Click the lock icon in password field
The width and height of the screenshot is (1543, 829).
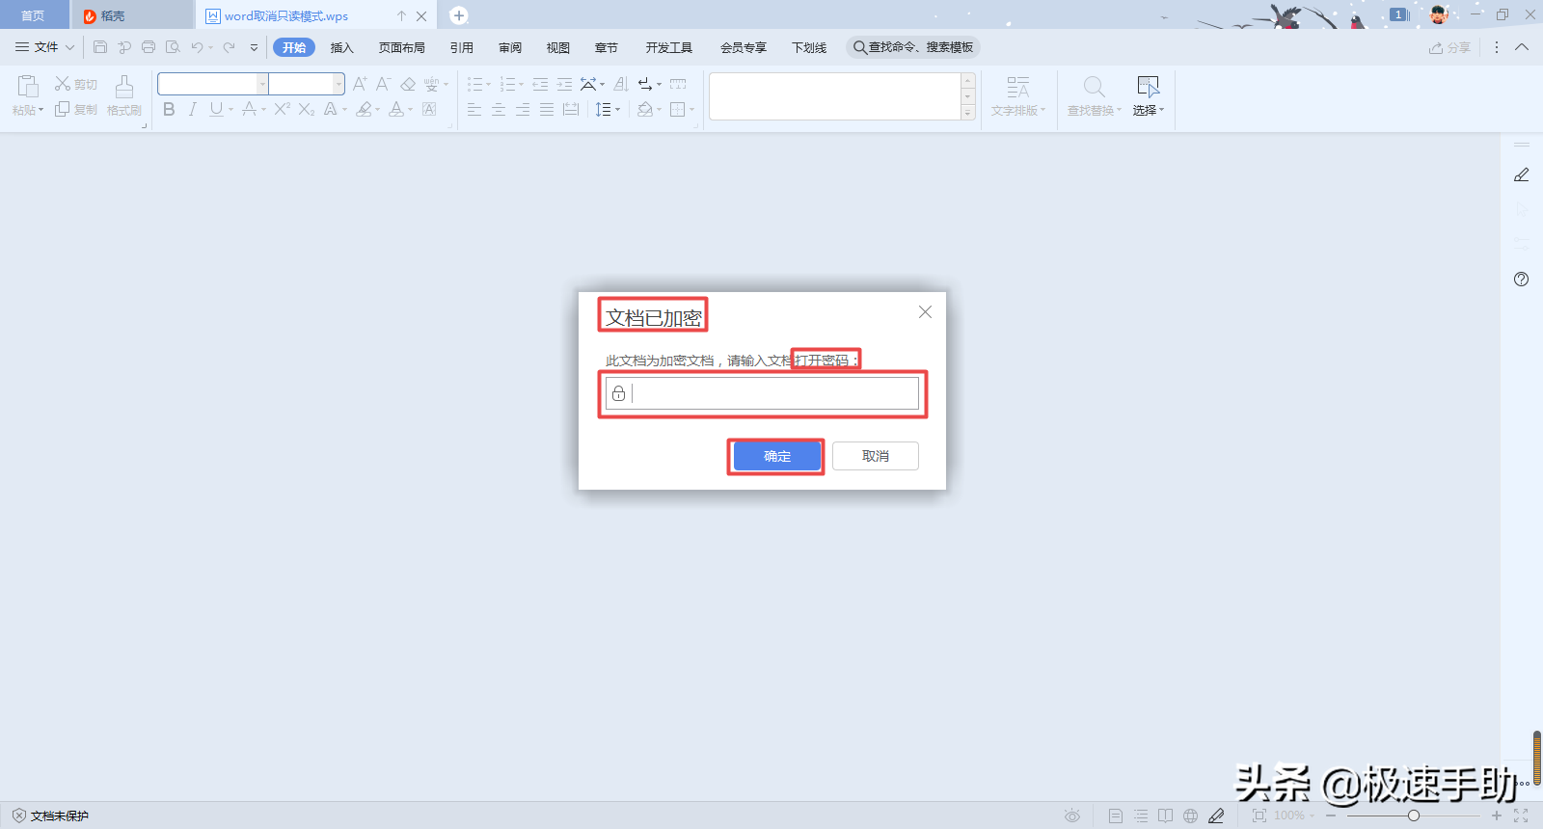619,393
